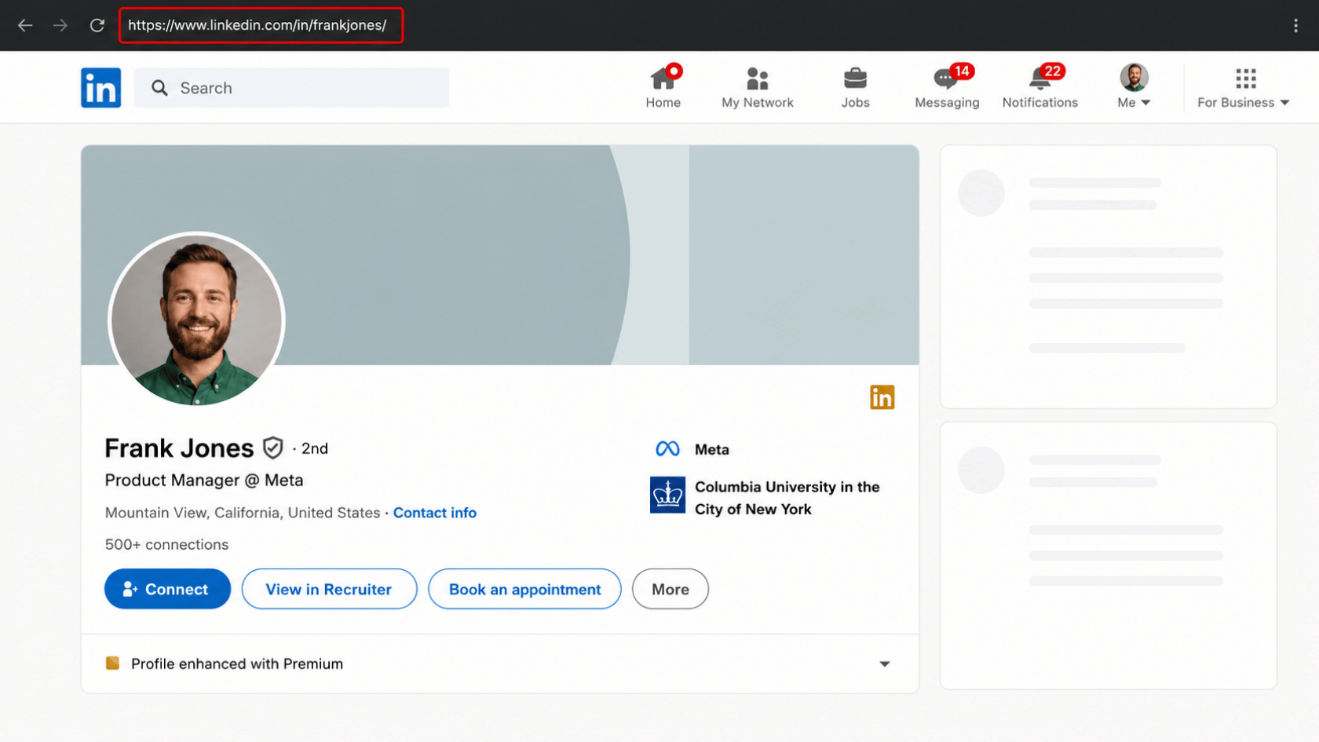
Task: Click Book an appointment button
Action: pyautogui.click(x=524, y=589)
